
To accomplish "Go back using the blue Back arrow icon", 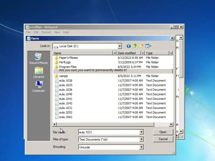I will (129, 46).
